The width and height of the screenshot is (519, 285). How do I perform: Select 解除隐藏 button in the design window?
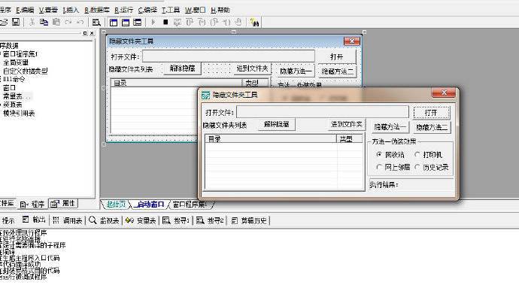[x=182, y=69]
